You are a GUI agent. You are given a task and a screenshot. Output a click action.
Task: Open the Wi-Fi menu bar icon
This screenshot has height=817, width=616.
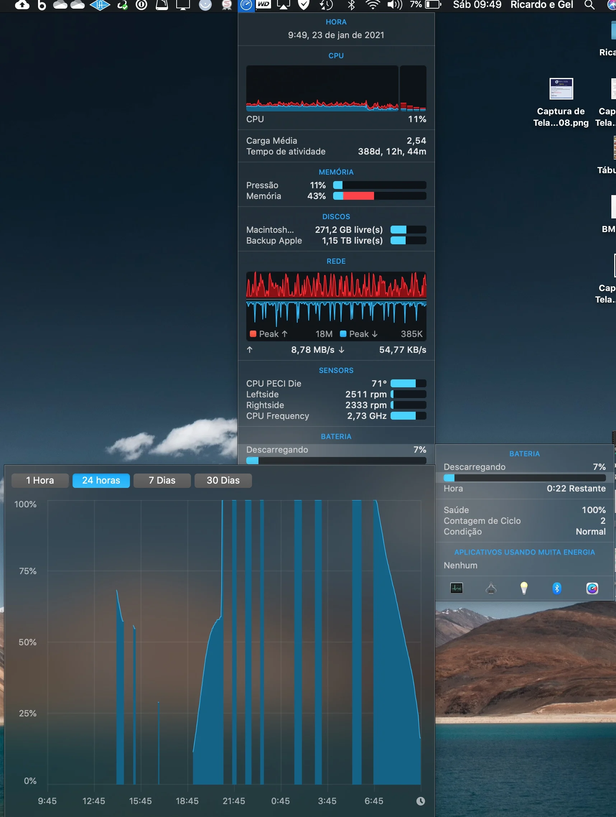[372, 5]
